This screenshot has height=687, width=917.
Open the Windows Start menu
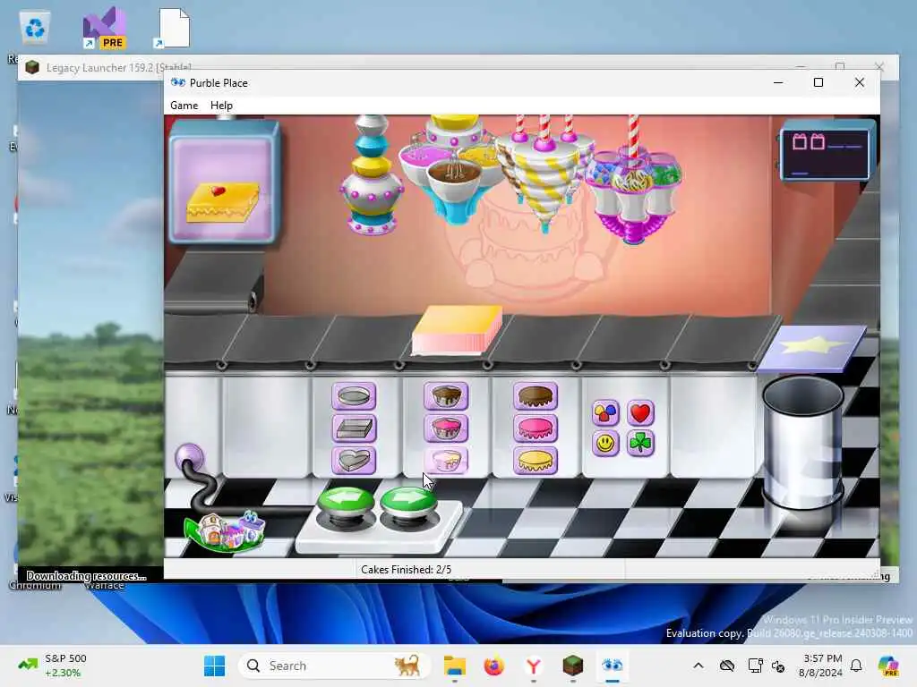[x=215, y=666]
